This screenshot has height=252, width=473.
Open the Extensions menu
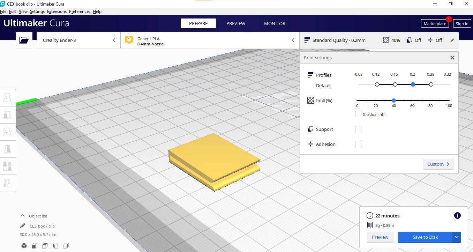point(57,12)
